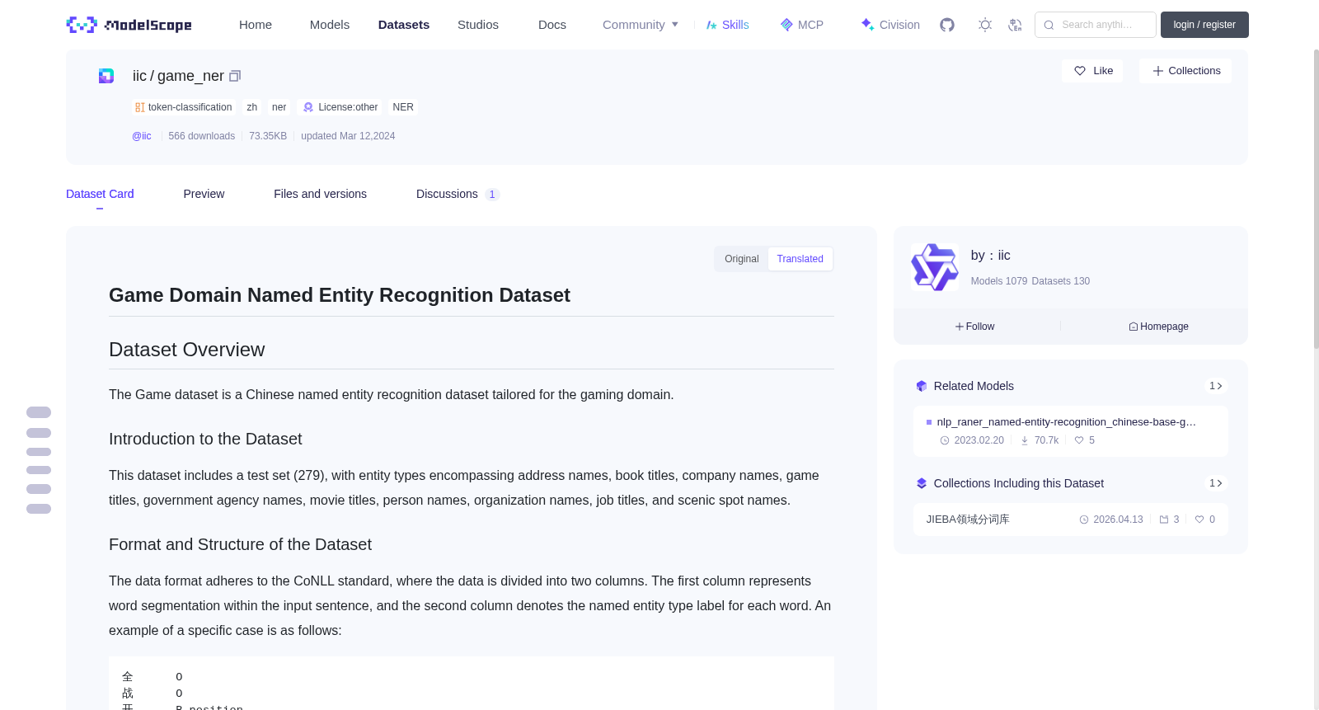This screenshot has height=710, width=1319.
Task: Open MCP from the top navigation
Action: pos(802,25)
